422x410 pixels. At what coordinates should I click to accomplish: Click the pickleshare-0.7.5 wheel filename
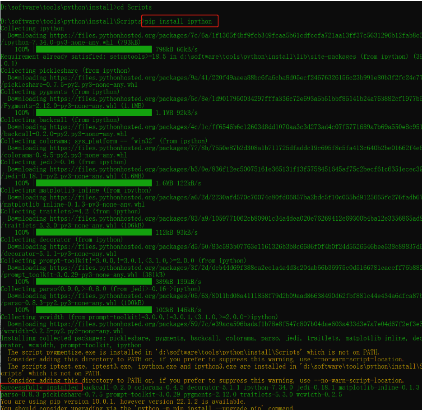pos(69,85)
